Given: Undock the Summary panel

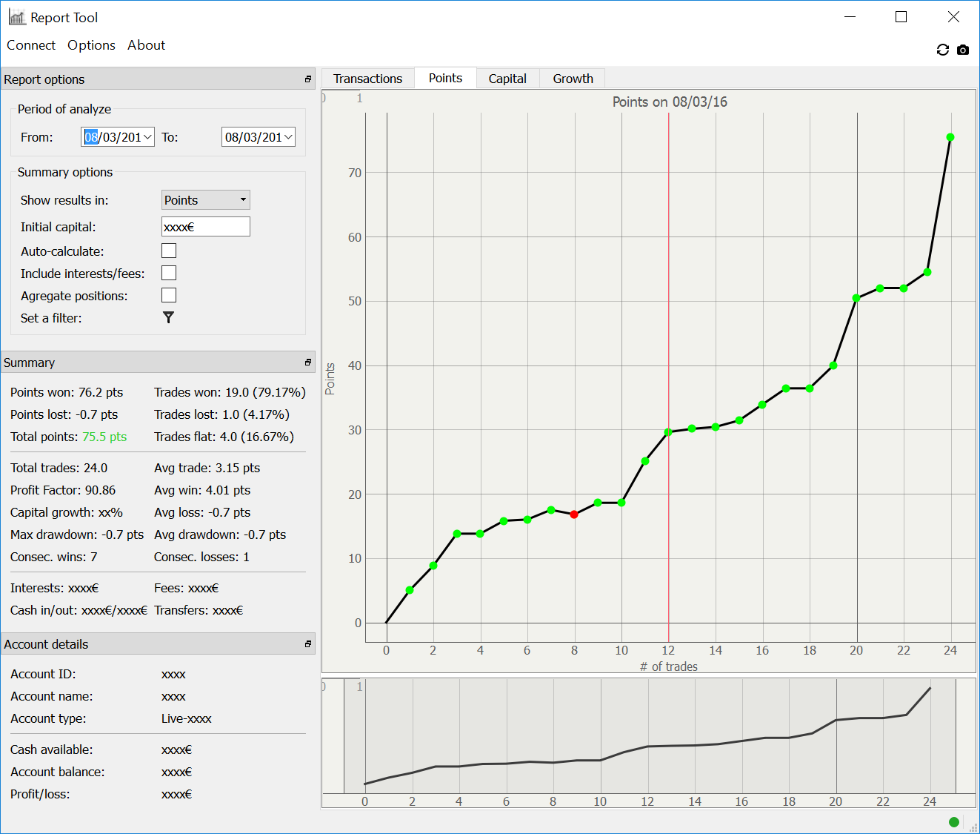Looking at the screenshot, I should point(308,363).
